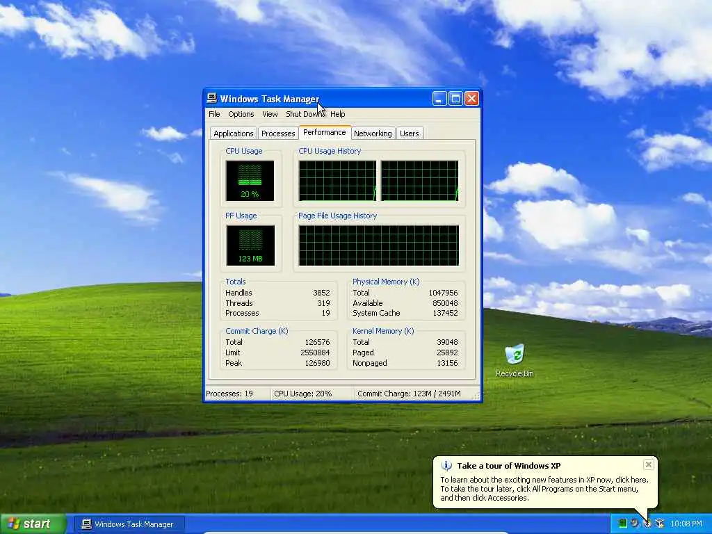This screenshot has height=534, width=712.
Task: Click the CPU Usage History group label
Action: pyautogui.click(x=330, y=151)
